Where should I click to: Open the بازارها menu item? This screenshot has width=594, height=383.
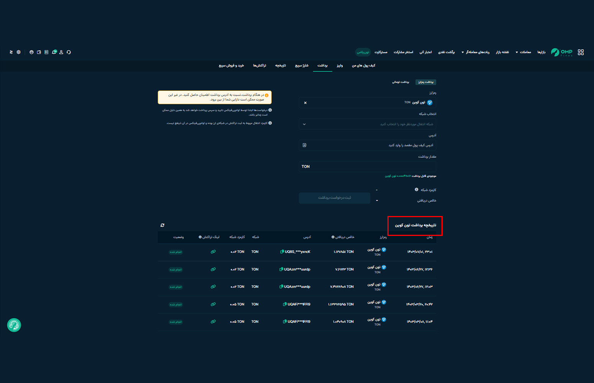(x=541, y=52)
